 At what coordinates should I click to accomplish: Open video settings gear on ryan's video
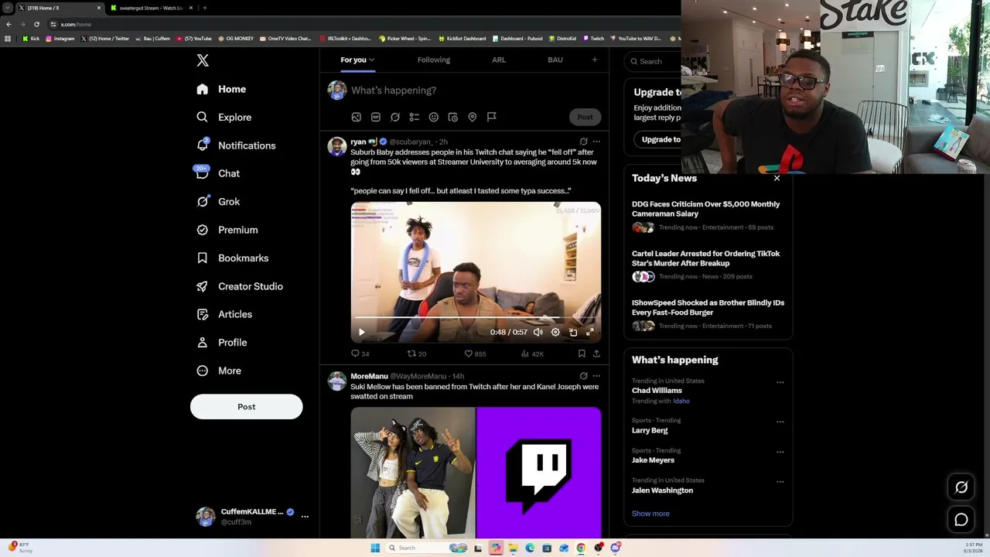(x=555, y=332)
